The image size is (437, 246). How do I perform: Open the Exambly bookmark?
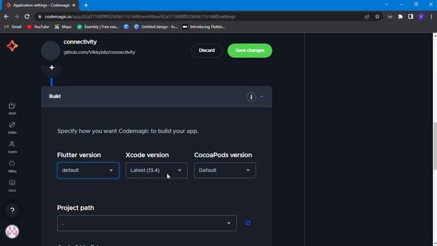(98, 27)
